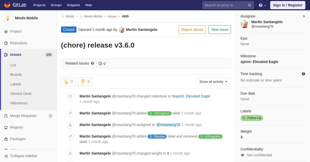Click tag icon beside S - Review entry
Viewport: 310px width, 162px height.
70,136
